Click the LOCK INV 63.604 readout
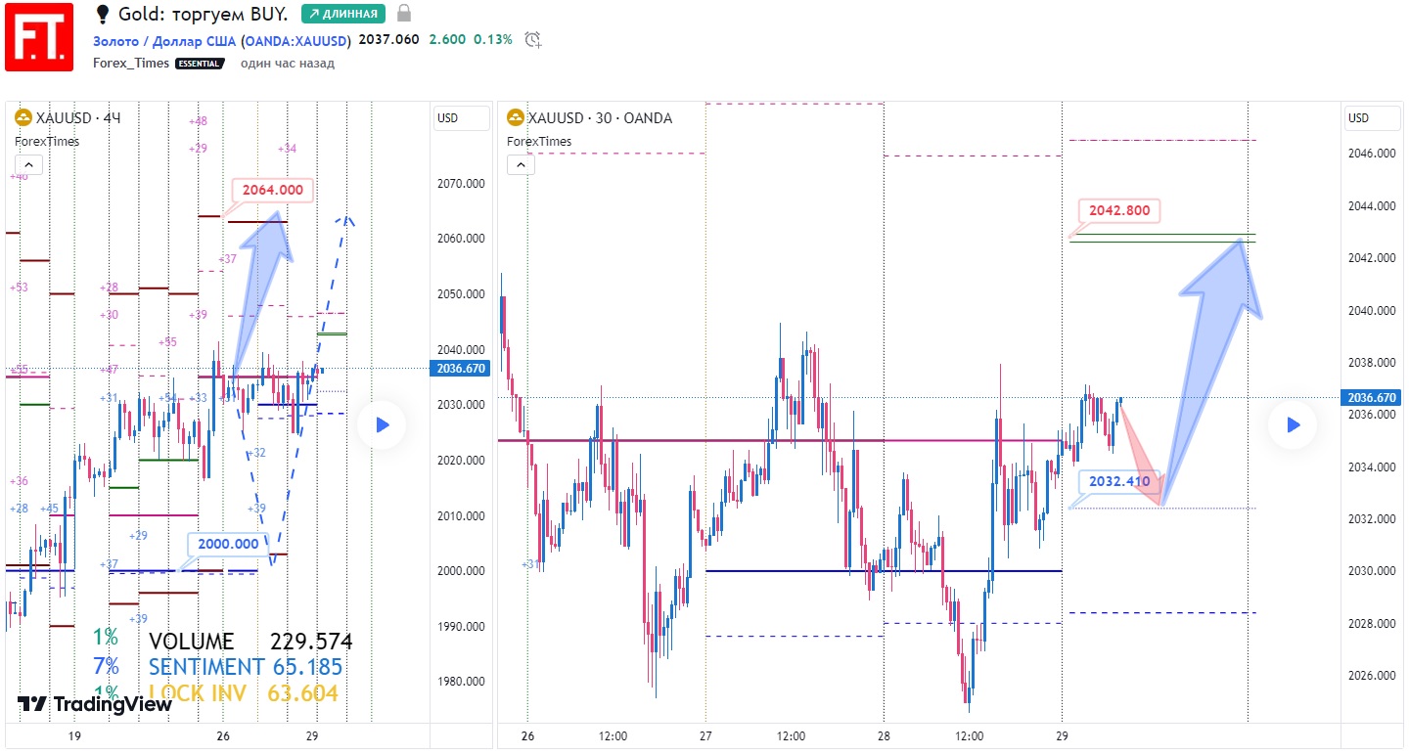 tap(244, 693)
